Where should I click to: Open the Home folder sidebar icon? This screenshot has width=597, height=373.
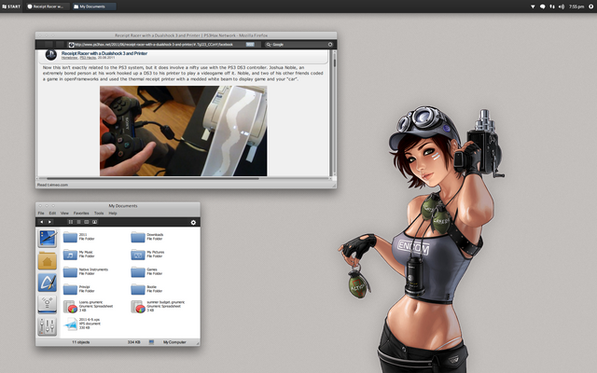click(x=48, y=261)
